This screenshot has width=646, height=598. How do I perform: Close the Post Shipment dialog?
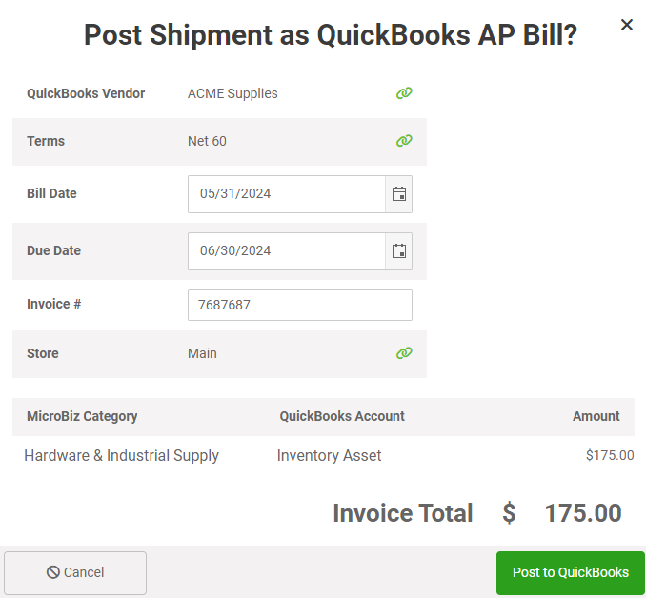627,25
